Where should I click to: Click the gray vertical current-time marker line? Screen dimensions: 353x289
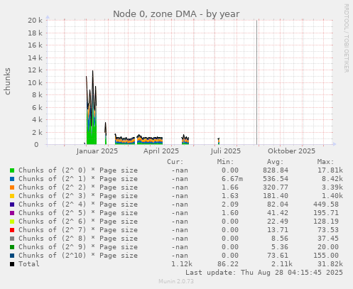[256, 82]
